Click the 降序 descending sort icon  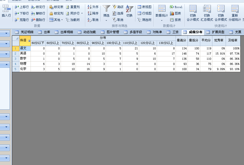click(x=90, y=13)
